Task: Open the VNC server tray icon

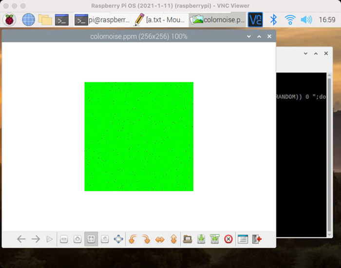Action: tap(255, 20)
